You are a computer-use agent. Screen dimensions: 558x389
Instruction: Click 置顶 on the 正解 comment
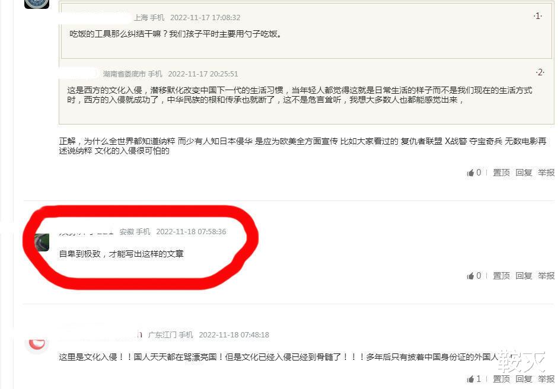(501, 173)
